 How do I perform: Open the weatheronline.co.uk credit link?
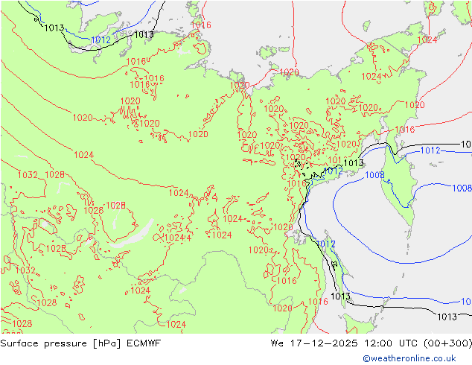[409, 358]
